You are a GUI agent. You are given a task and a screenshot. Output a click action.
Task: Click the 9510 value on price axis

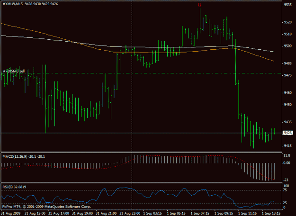(x=287, y=34)
